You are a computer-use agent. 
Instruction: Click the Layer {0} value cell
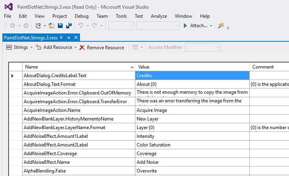(x=192, y=128)
